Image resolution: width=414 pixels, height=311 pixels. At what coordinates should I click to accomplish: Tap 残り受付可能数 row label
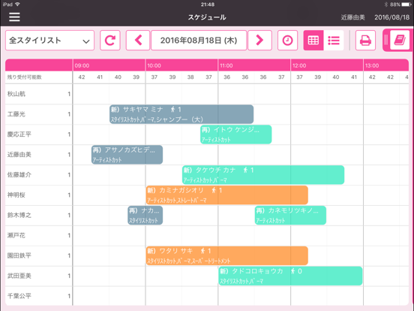pyautogui.click(x=24, y=77)
